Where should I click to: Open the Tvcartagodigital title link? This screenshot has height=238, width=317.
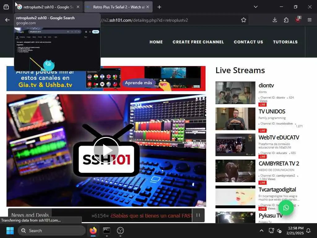[x=277, y=190]
